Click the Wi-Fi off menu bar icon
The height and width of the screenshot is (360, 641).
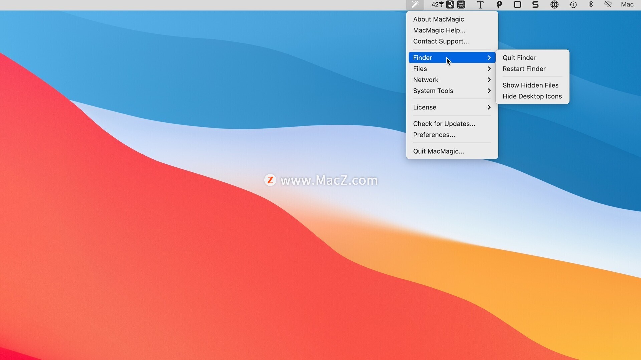pos(608,4)
